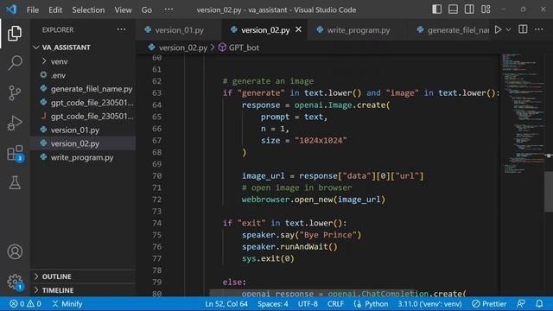
Task: Run the Python file with play button
Action: click(498, 29)
